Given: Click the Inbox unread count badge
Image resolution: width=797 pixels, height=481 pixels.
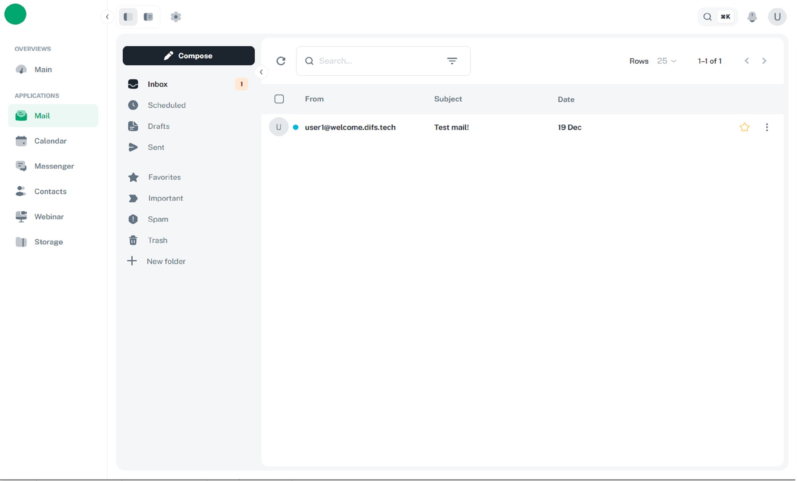Looking at the screenshot, I should coord(241,84).
